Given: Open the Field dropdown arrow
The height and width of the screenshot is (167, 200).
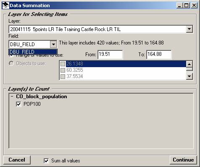Looking at the screenshot, I should pyautogui.click(x=53, y=44).
